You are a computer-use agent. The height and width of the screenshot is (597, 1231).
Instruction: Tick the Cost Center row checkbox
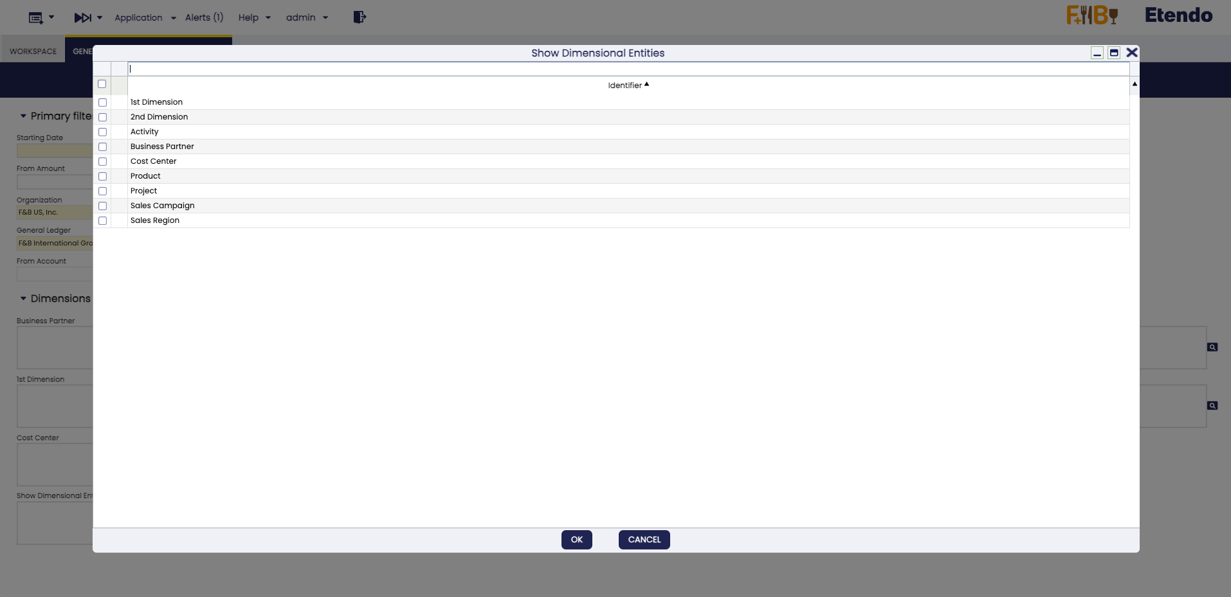(102, 161)
